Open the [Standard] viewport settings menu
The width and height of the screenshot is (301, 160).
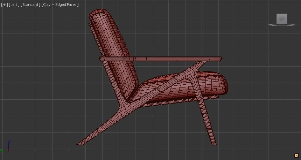point(30,5)
